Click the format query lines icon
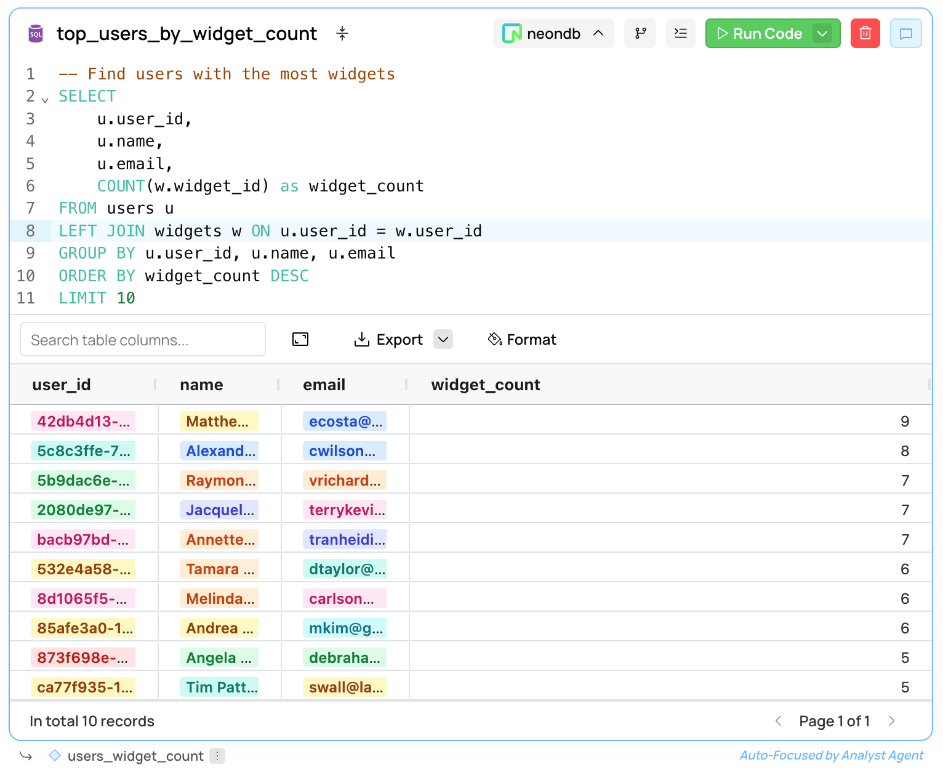Image resolution: width=943 pixels, height=778 pixels. point(680,33)
